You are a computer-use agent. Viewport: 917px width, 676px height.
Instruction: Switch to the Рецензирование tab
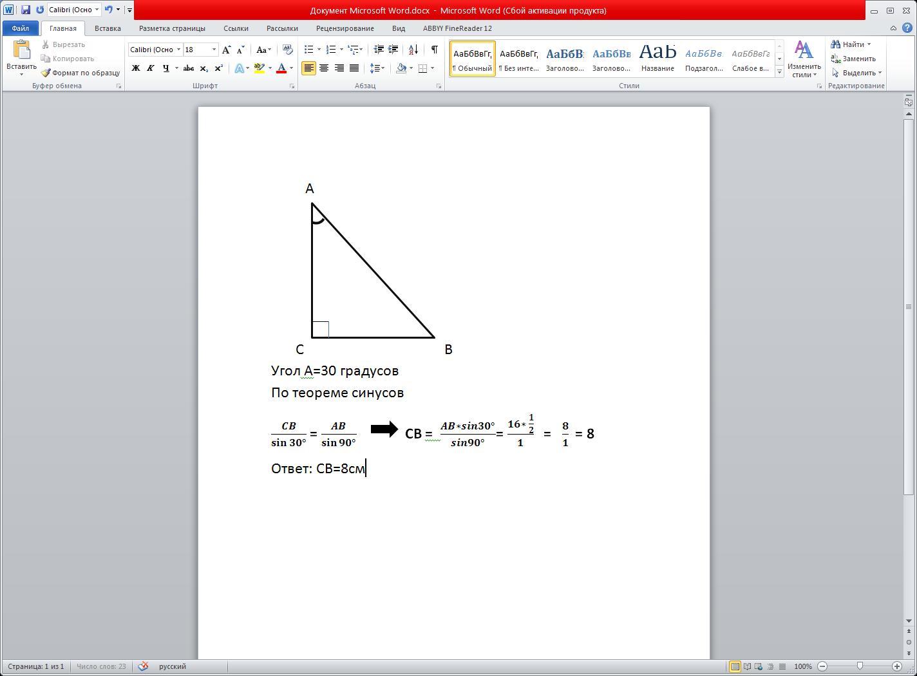click(x=345, y=28)
